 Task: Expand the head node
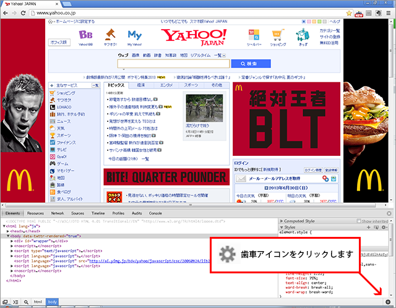[8, 231]
